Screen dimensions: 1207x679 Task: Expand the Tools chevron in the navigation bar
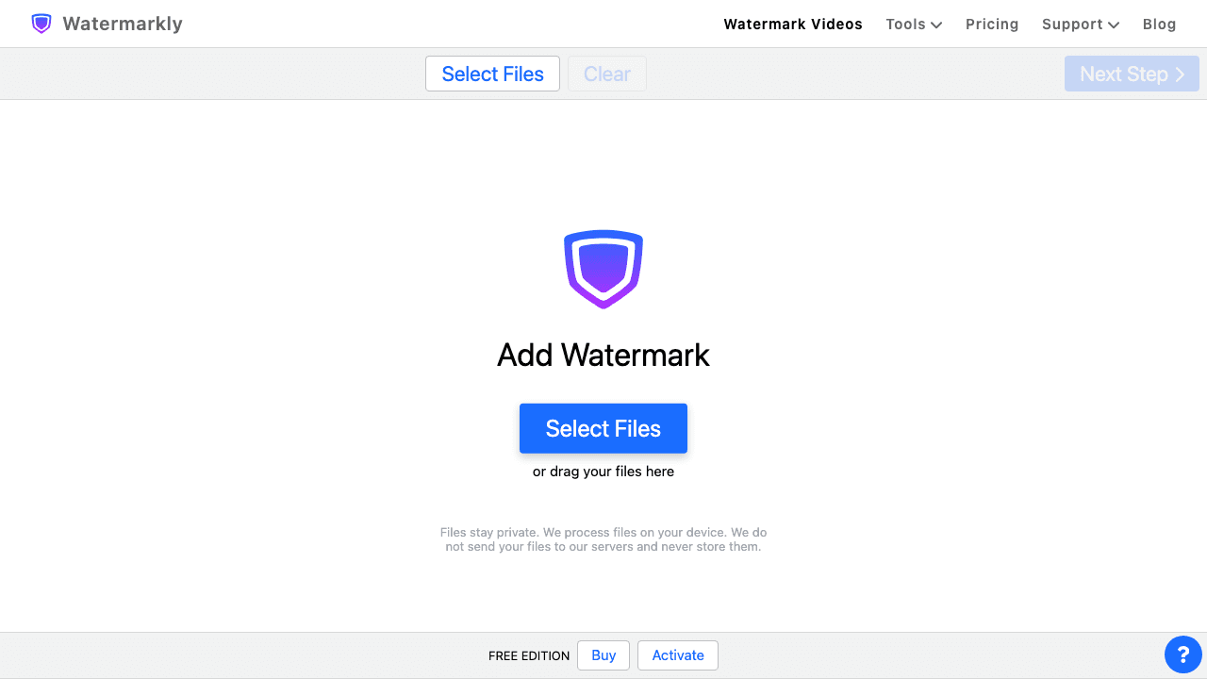(936, 25)
